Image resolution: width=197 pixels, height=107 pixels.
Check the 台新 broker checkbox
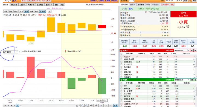(x=121, y=69)
